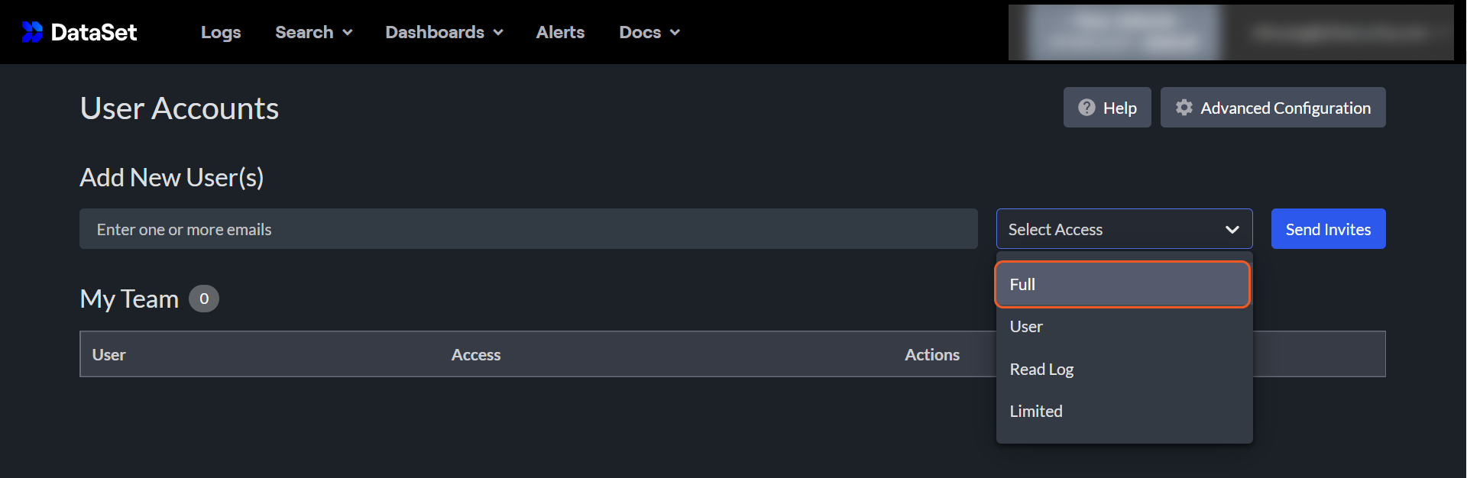Viewport: 1467px width, 478px height.
Task: Open Advanced Configuration settings
Action: click(x=1285, y=108)
